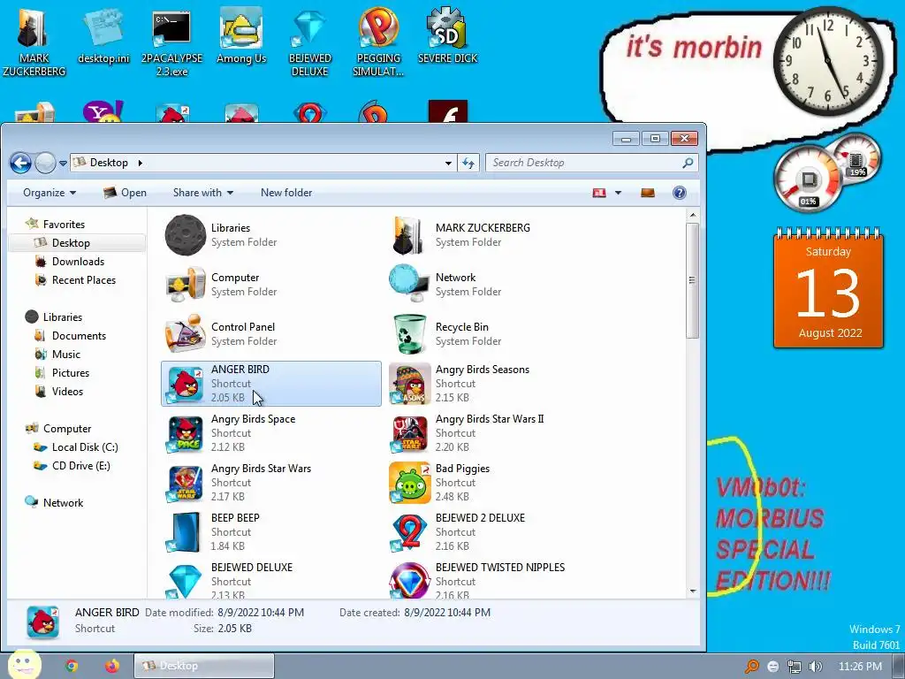The image size is (905, 679).
Task: Select the Network system folder icon in file list
Action: [x=409, y=284]
